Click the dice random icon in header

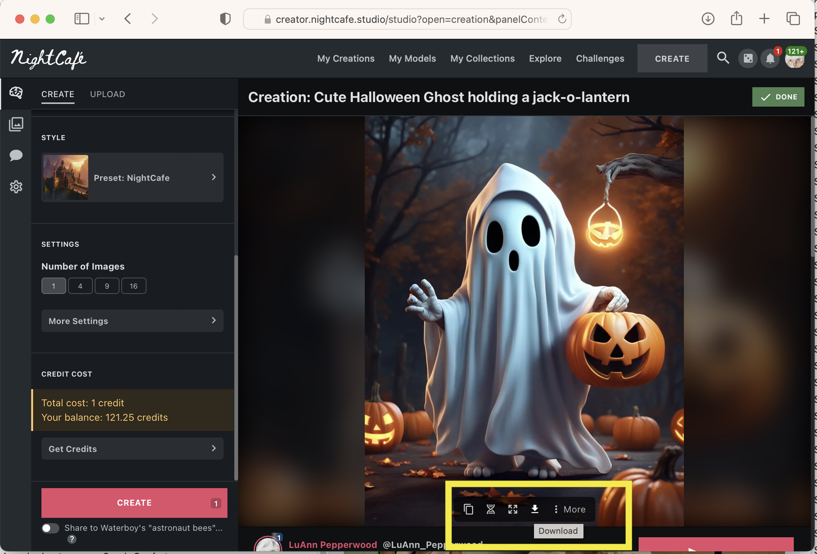click(x=748, y=59)
